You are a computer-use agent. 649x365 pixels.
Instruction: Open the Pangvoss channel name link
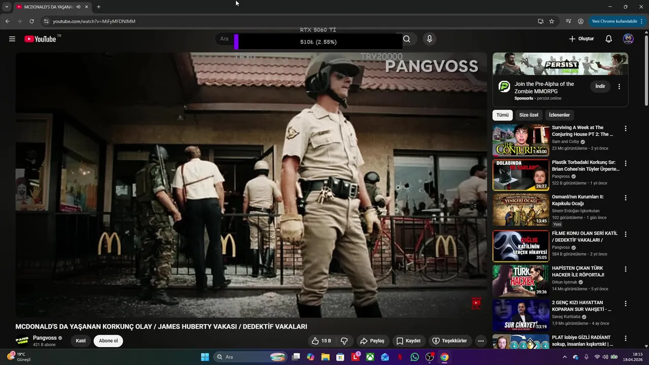point(45,338)
